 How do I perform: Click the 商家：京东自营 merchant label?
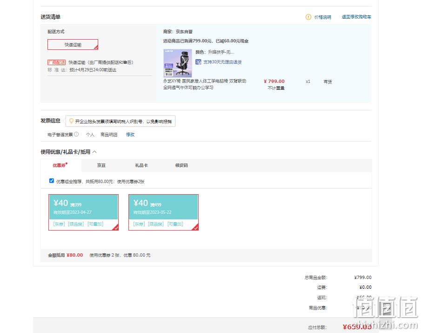178,32
